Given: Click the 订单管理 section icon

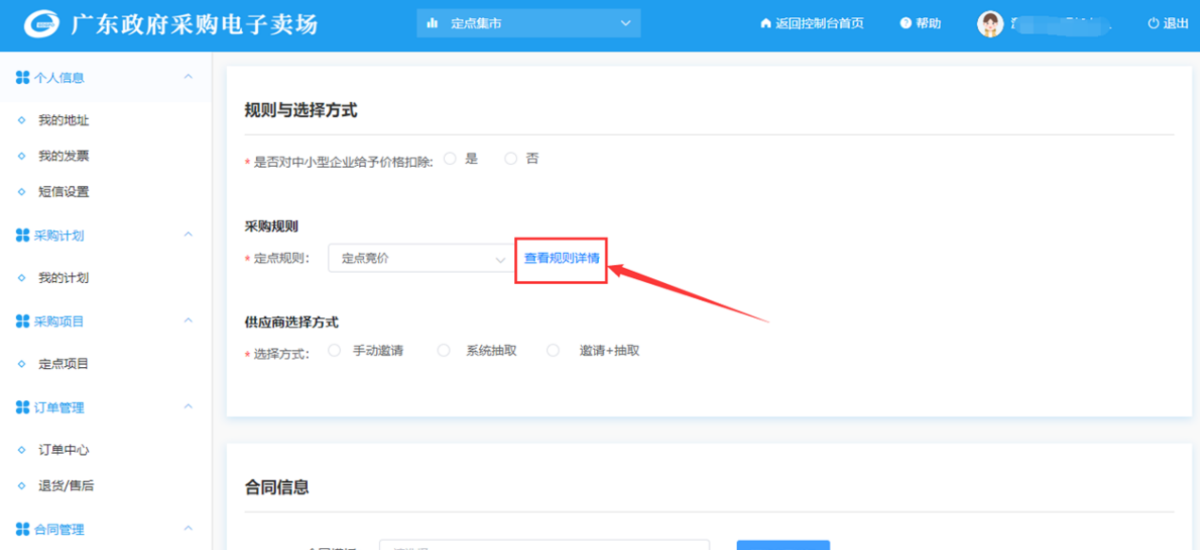Looking at the screenshot, I should [23, 408].
